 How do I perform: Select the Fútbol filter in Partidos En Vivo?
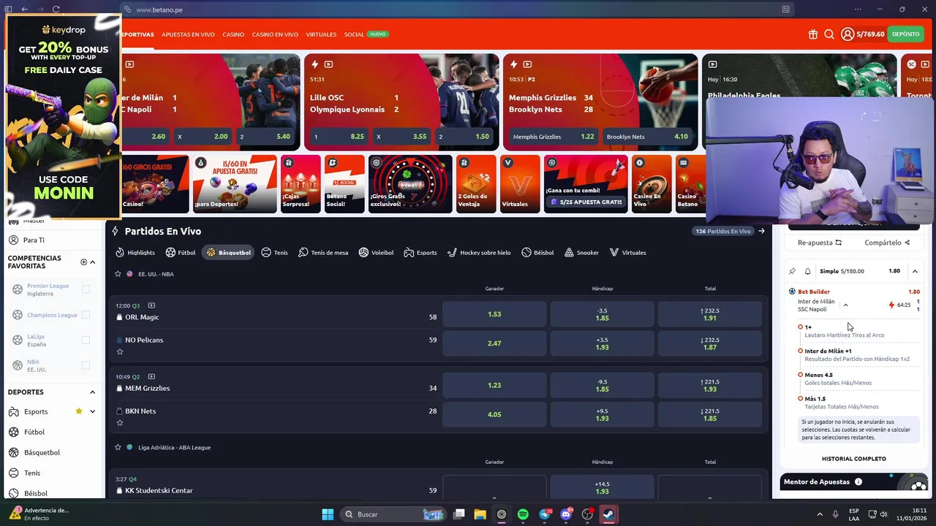pos(181,253)
